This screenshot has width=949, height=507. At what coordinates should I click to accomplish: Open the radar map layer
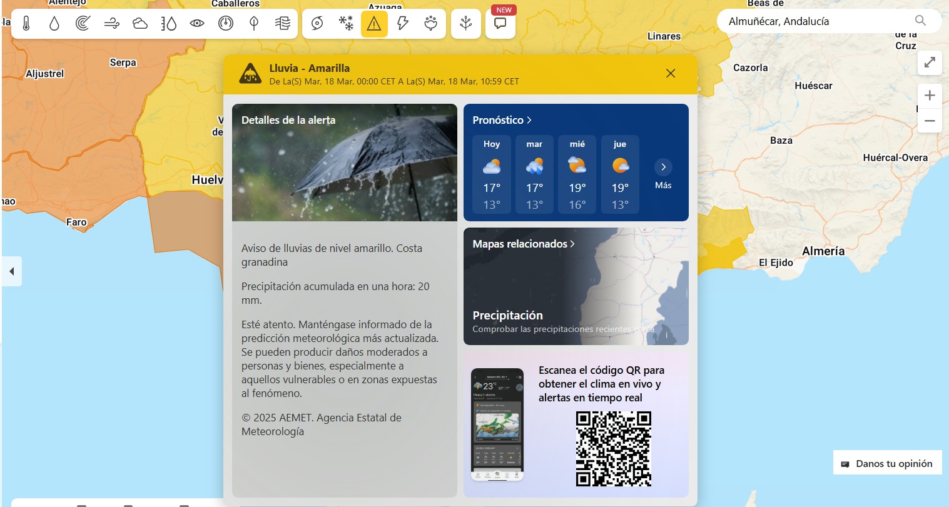point(83,24)
